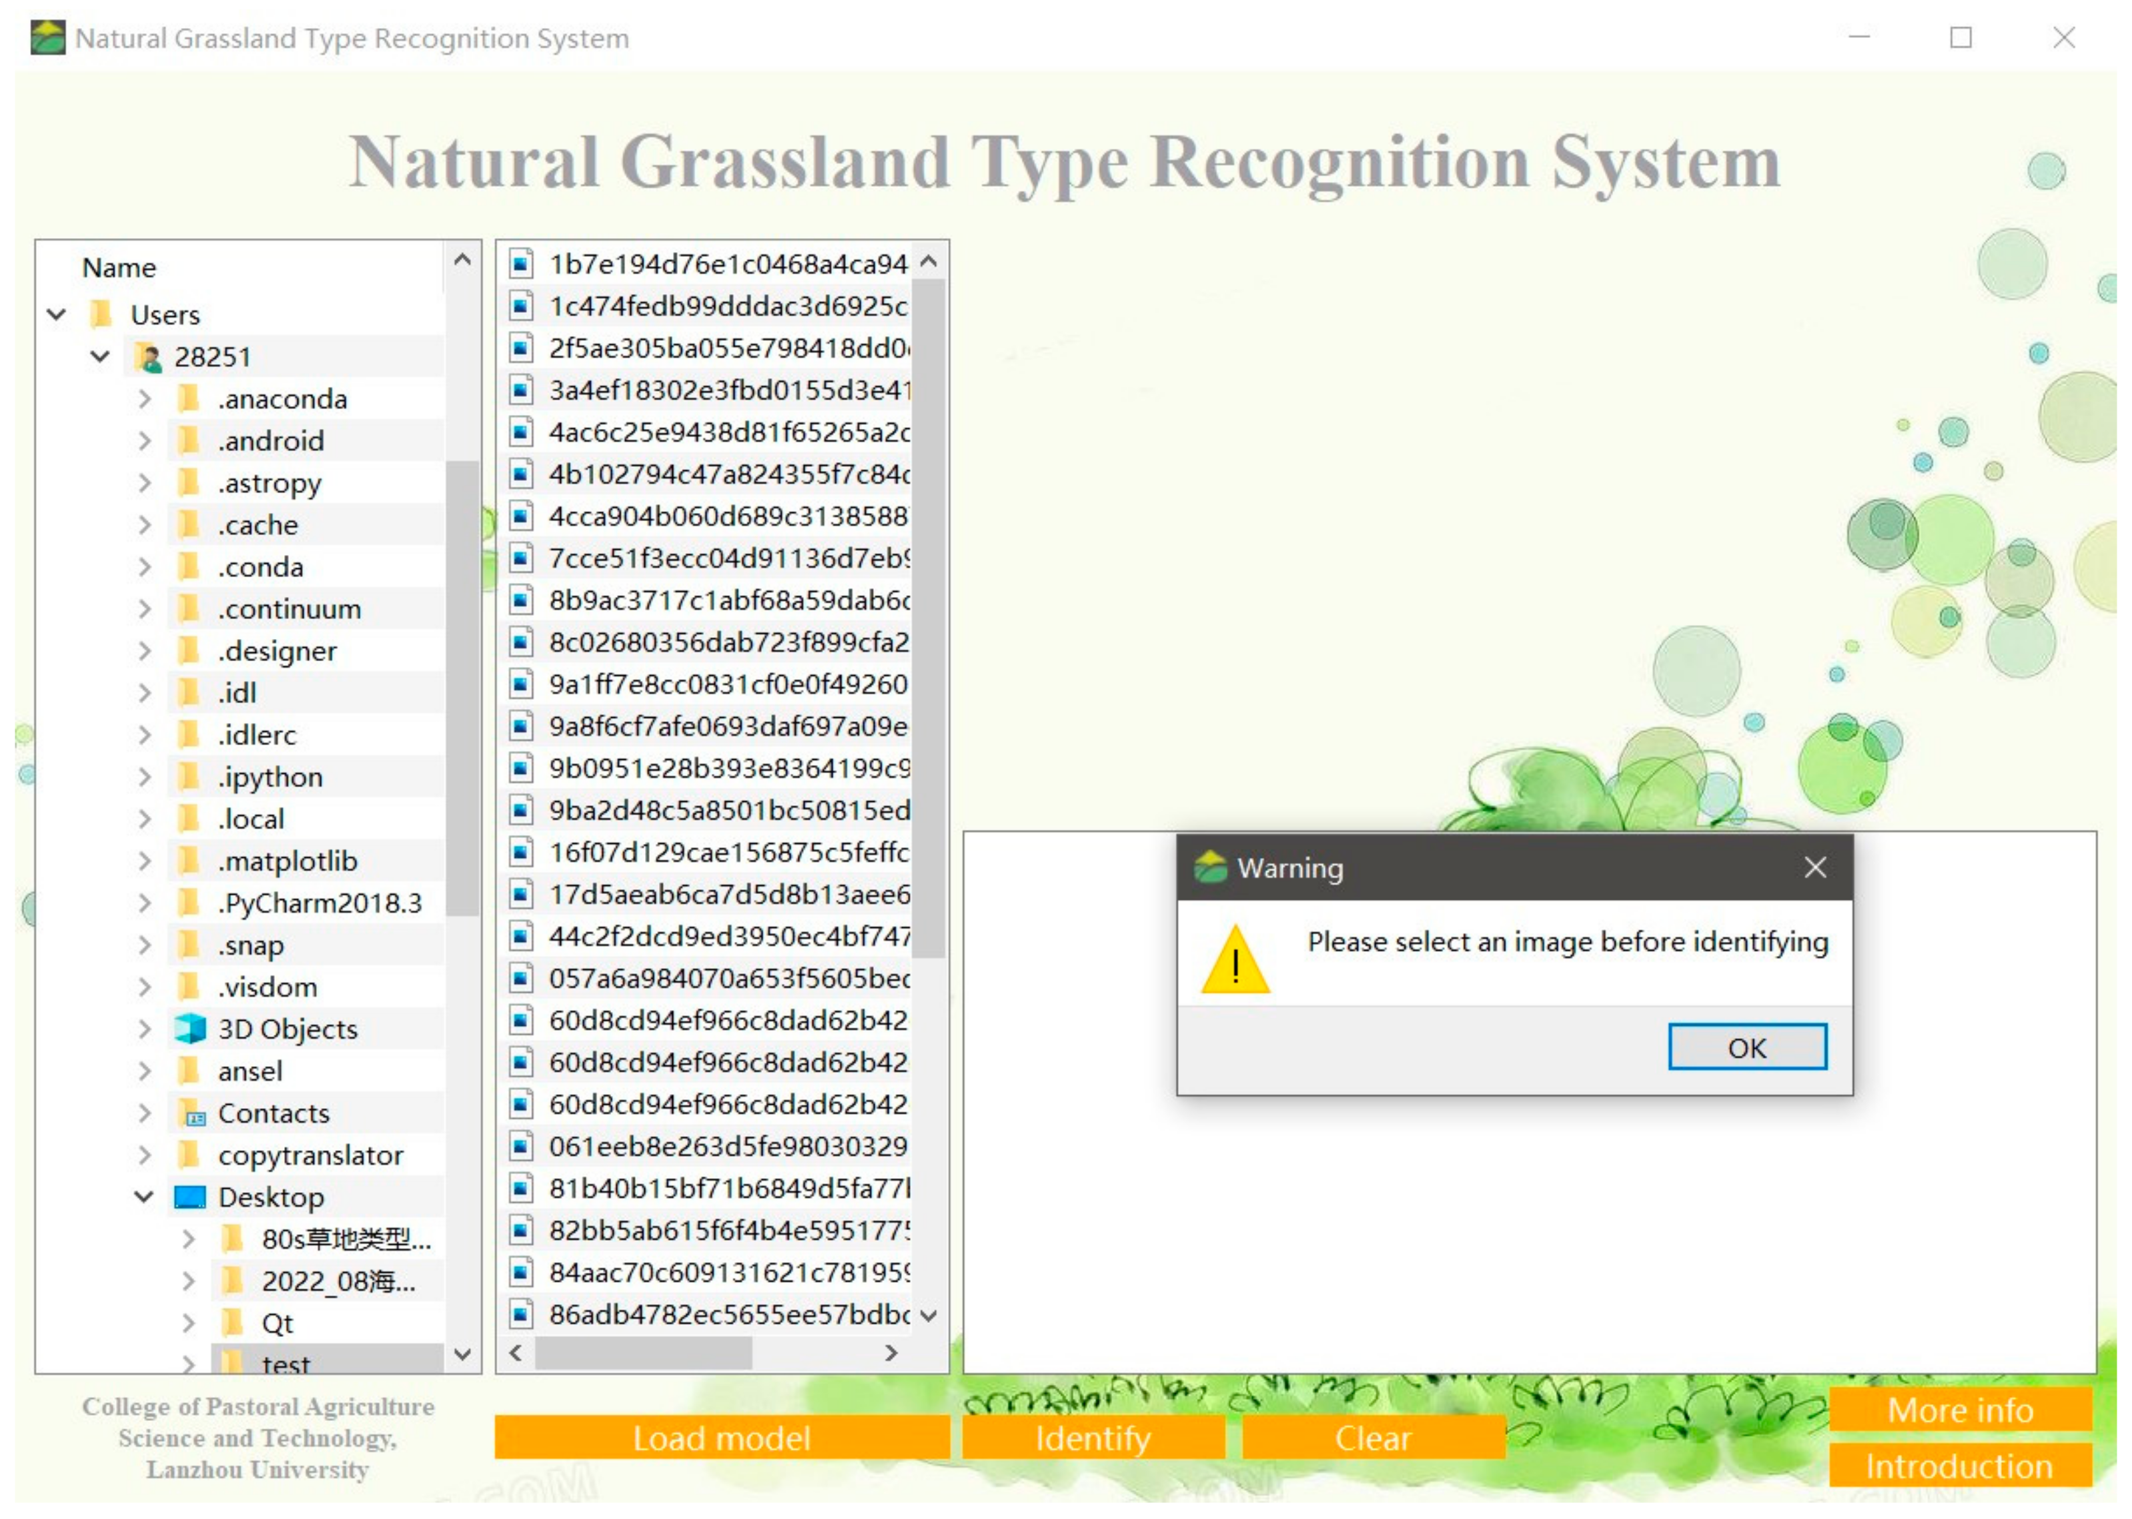Select the 3D Objects cube icon
The width and height of the screenshot is (2132, 1519).
190,1029
